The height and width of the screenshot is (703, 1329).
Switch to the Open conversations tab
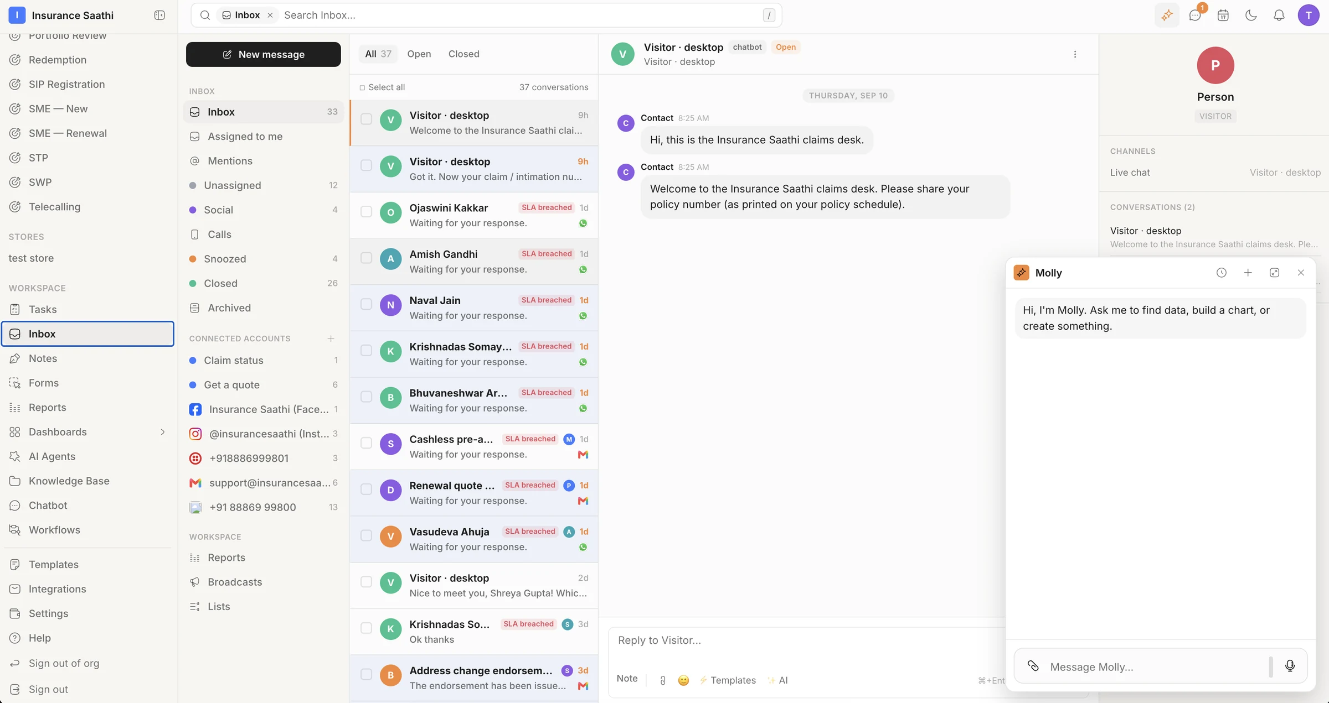pos(419,54)
